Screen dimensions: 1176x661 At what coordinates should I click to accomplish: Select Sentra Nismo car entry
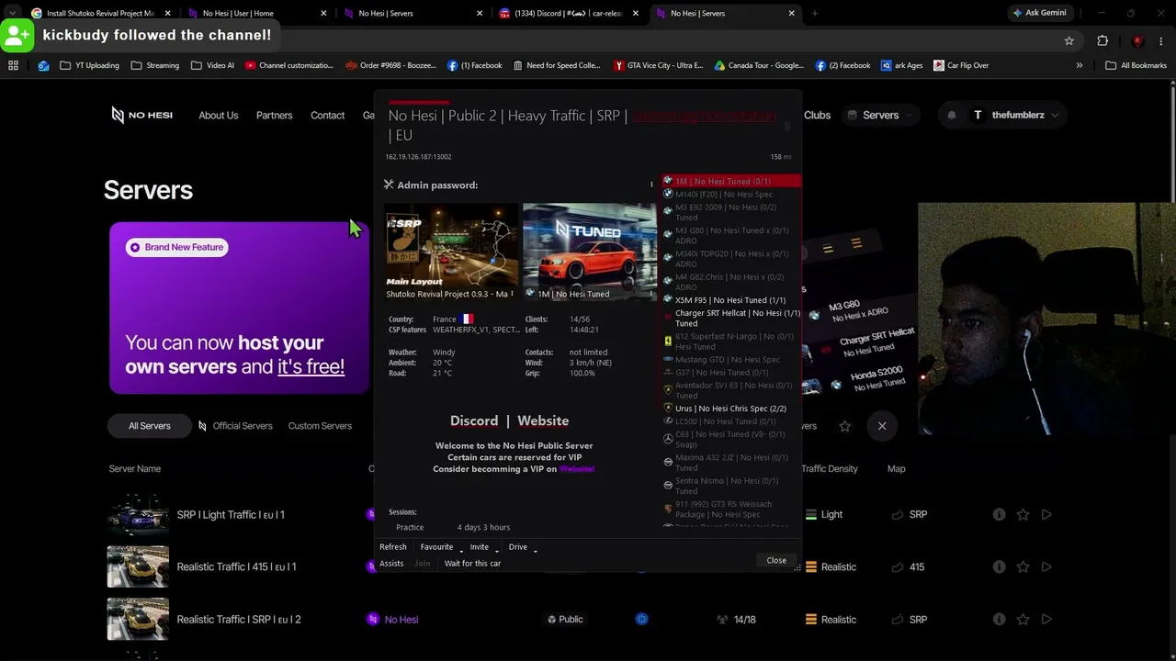(x=730, y=486)
